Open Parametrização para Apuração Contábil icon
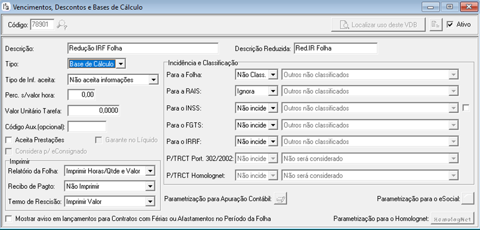The image size is (480, 230). pyautogui.click(x=280, y=199)
